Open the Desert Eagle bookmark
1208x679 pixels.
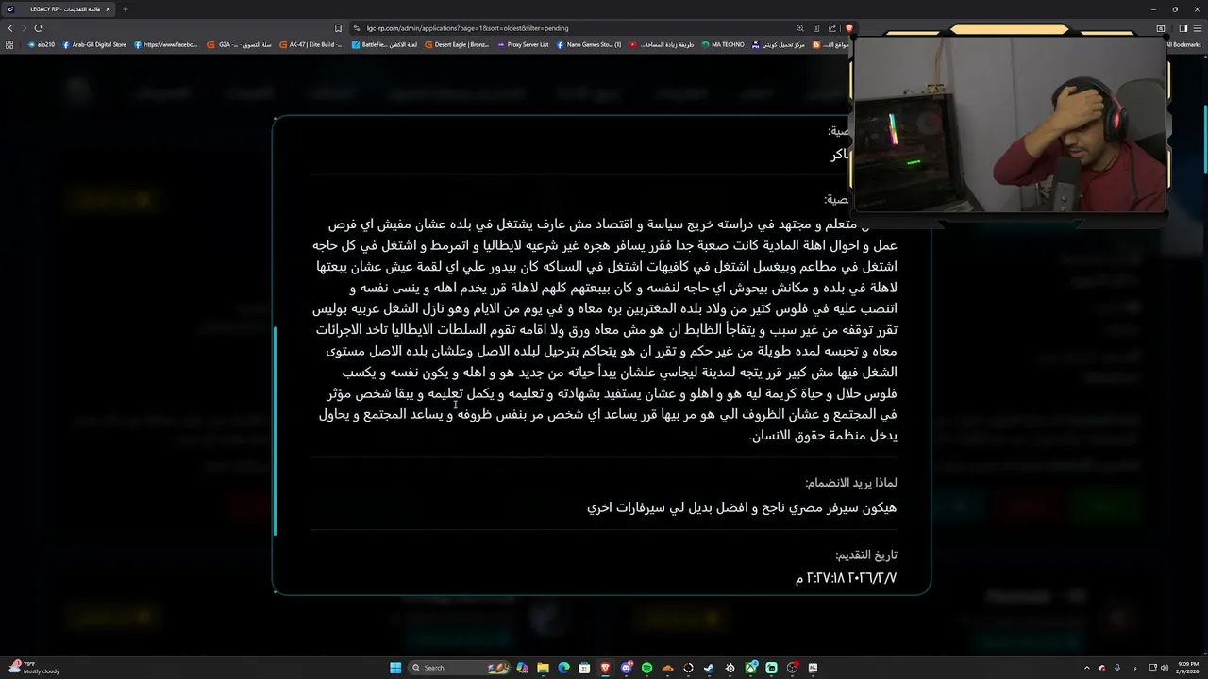coord(457,44)
